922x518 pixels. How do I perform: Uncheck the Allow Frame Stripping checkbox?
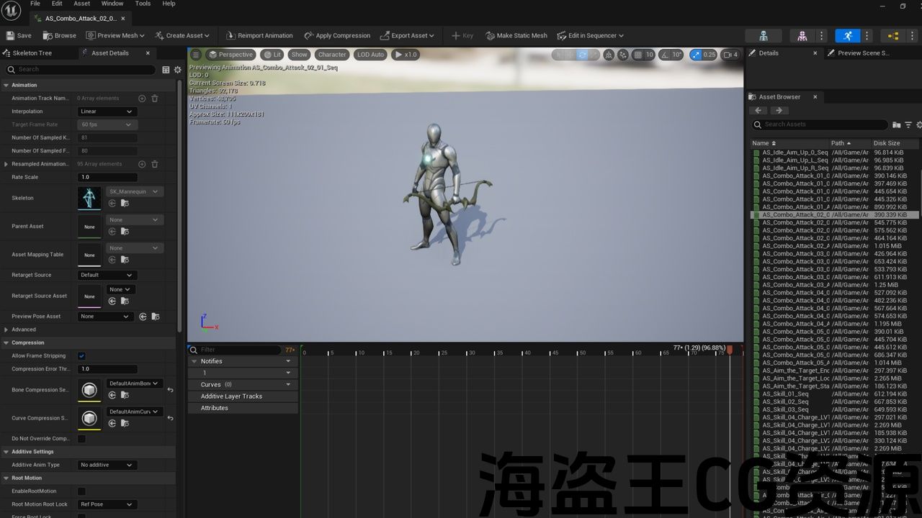[81, 356]
